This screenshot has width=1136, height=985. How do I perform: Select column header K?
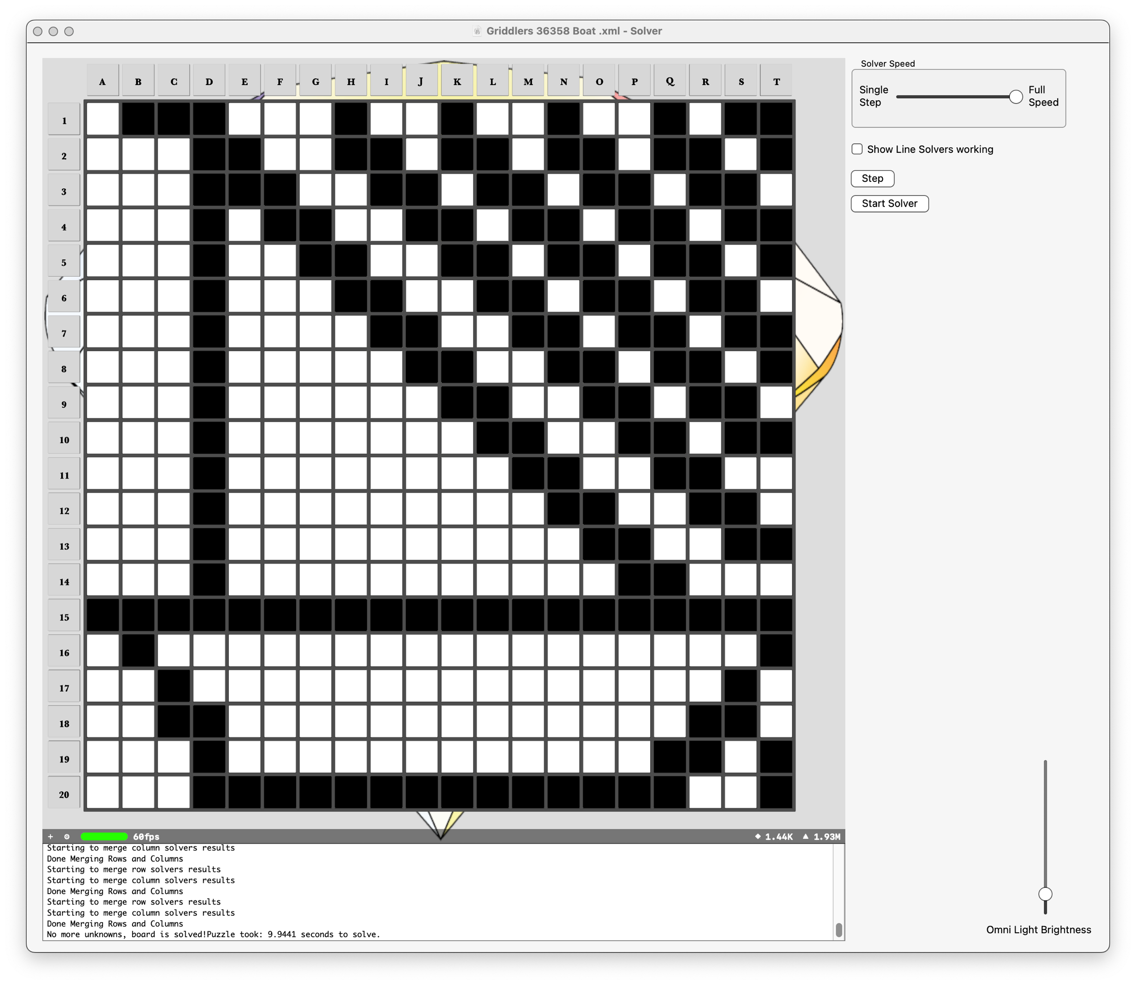point(457,81)
